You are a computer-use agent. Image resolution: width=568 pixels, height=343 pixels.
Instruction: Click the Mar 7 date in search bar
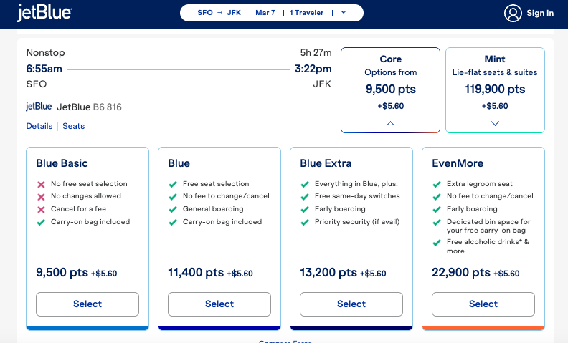point(265,13)
